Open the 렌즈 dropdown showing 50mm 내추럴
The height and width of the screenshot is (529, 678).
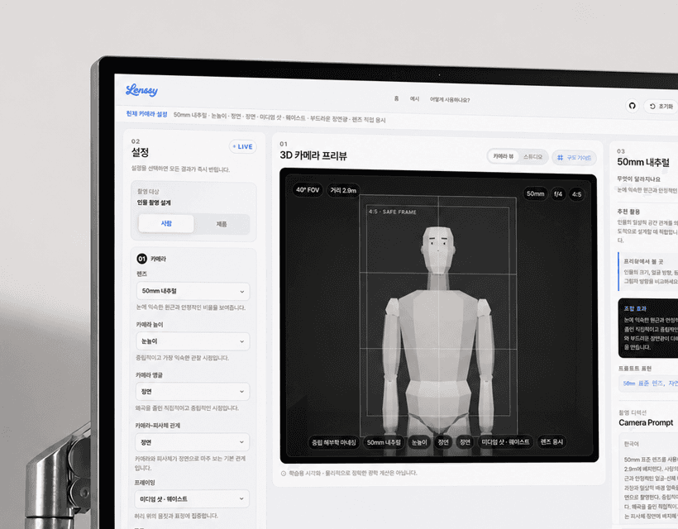tap(193, 291)
